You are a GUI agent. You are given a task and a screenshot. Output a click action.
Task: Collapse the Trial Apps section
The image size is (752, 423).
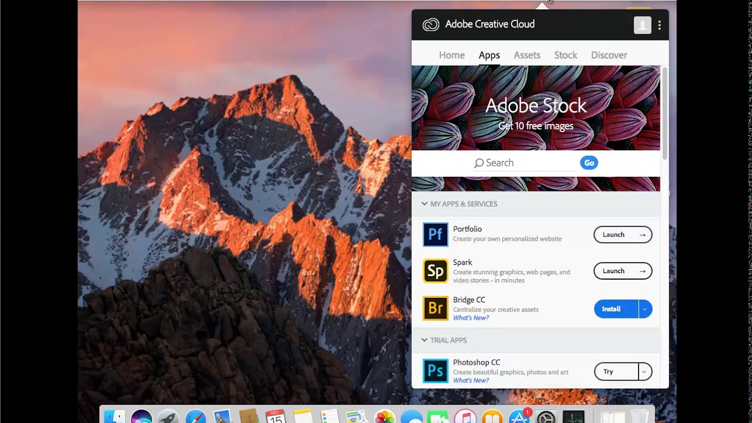[x=424, y=340]
